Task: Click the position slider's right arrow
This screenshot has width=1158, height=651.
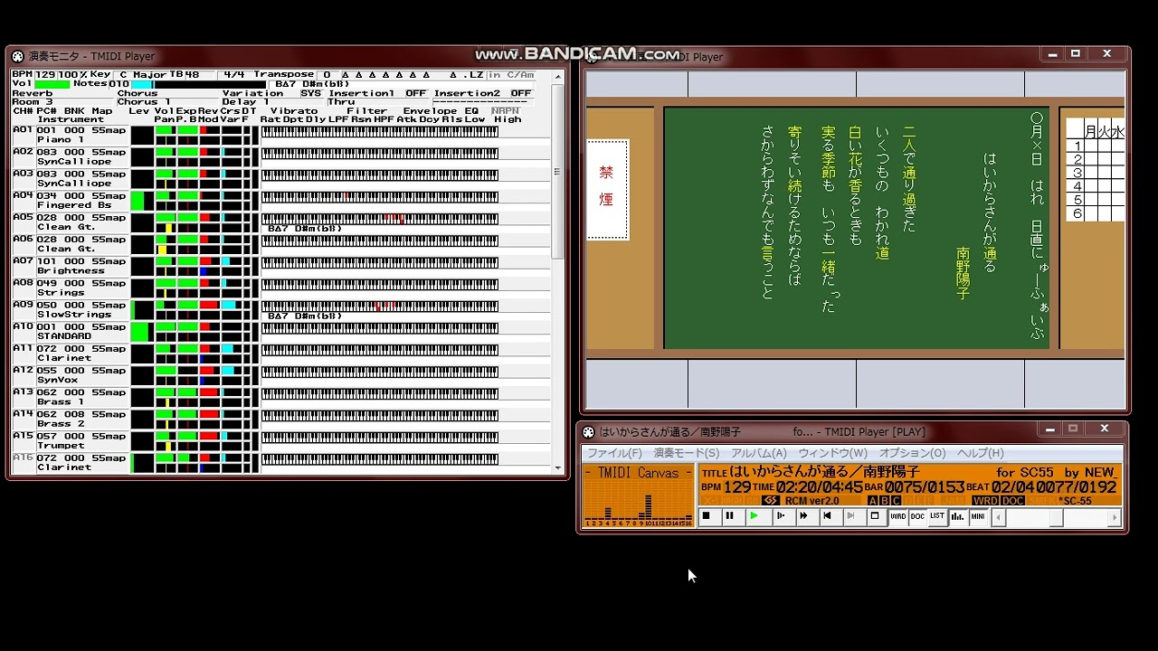Action: 1115,518
